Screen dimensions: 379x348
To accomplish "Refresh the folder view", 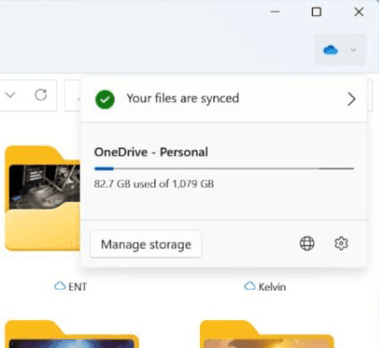I will coord(40,95).
